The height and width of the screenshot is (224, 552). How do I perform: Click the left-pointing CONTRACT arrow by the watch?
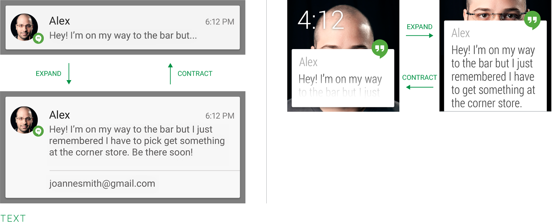tap(420, 87)
